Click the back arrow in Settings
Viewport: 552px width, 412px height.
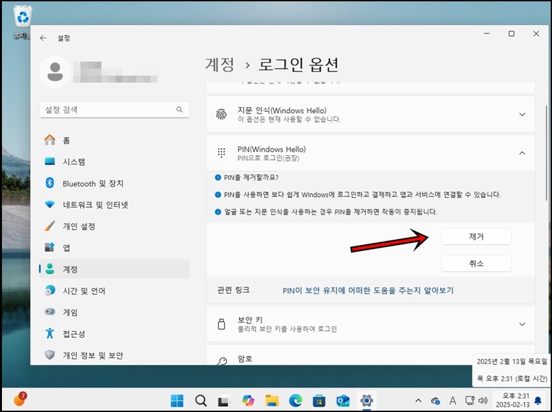click(x=43, y=38)
